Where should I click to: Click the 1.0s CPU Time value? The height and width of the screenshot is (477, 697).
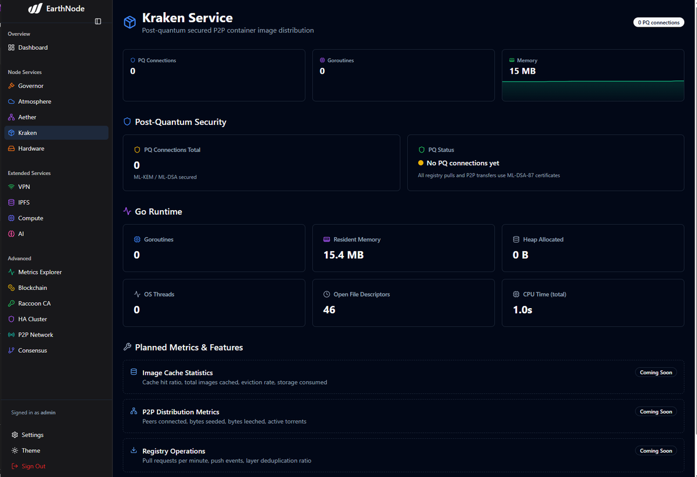(523, 310)
